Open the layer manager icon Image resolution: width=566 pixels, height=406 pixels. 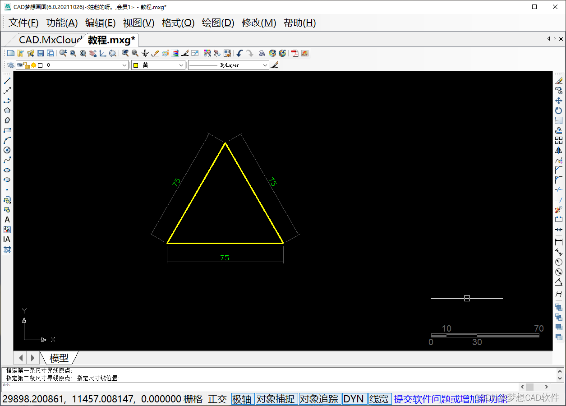10,65
